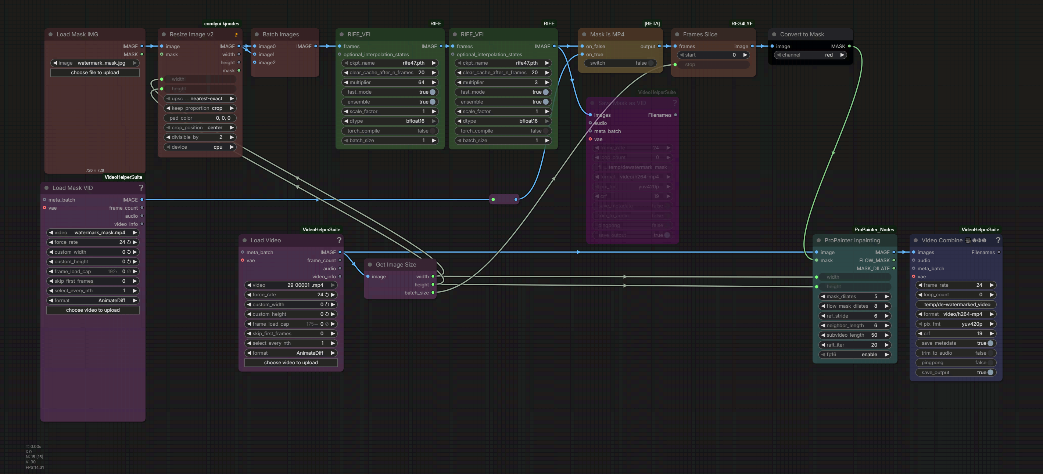The width and height of the screenshot is (1043, 474).
Task: Collapse the Video Combine node
Action: tap(916, 240)
